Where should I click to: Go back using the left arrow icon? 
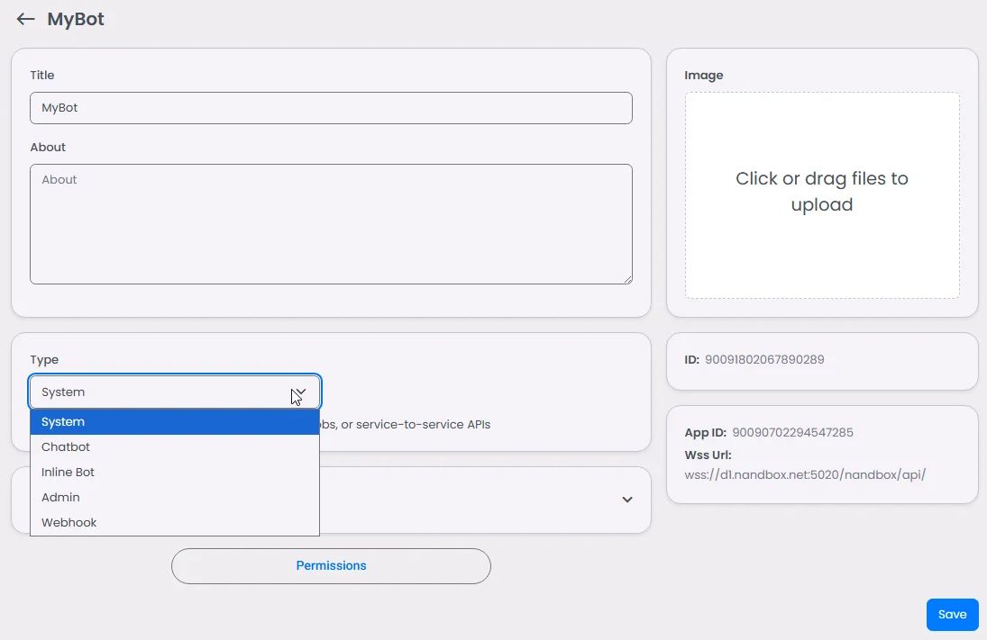point(25,19)
